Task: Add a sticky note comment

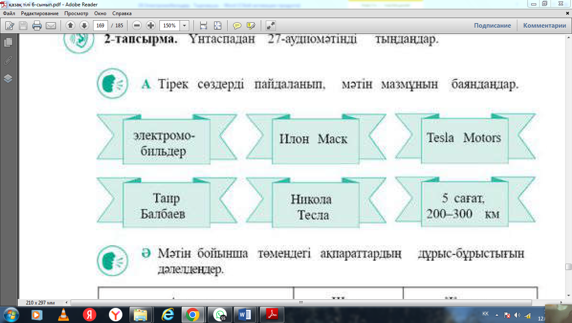Action: click(x=237, y=26)
